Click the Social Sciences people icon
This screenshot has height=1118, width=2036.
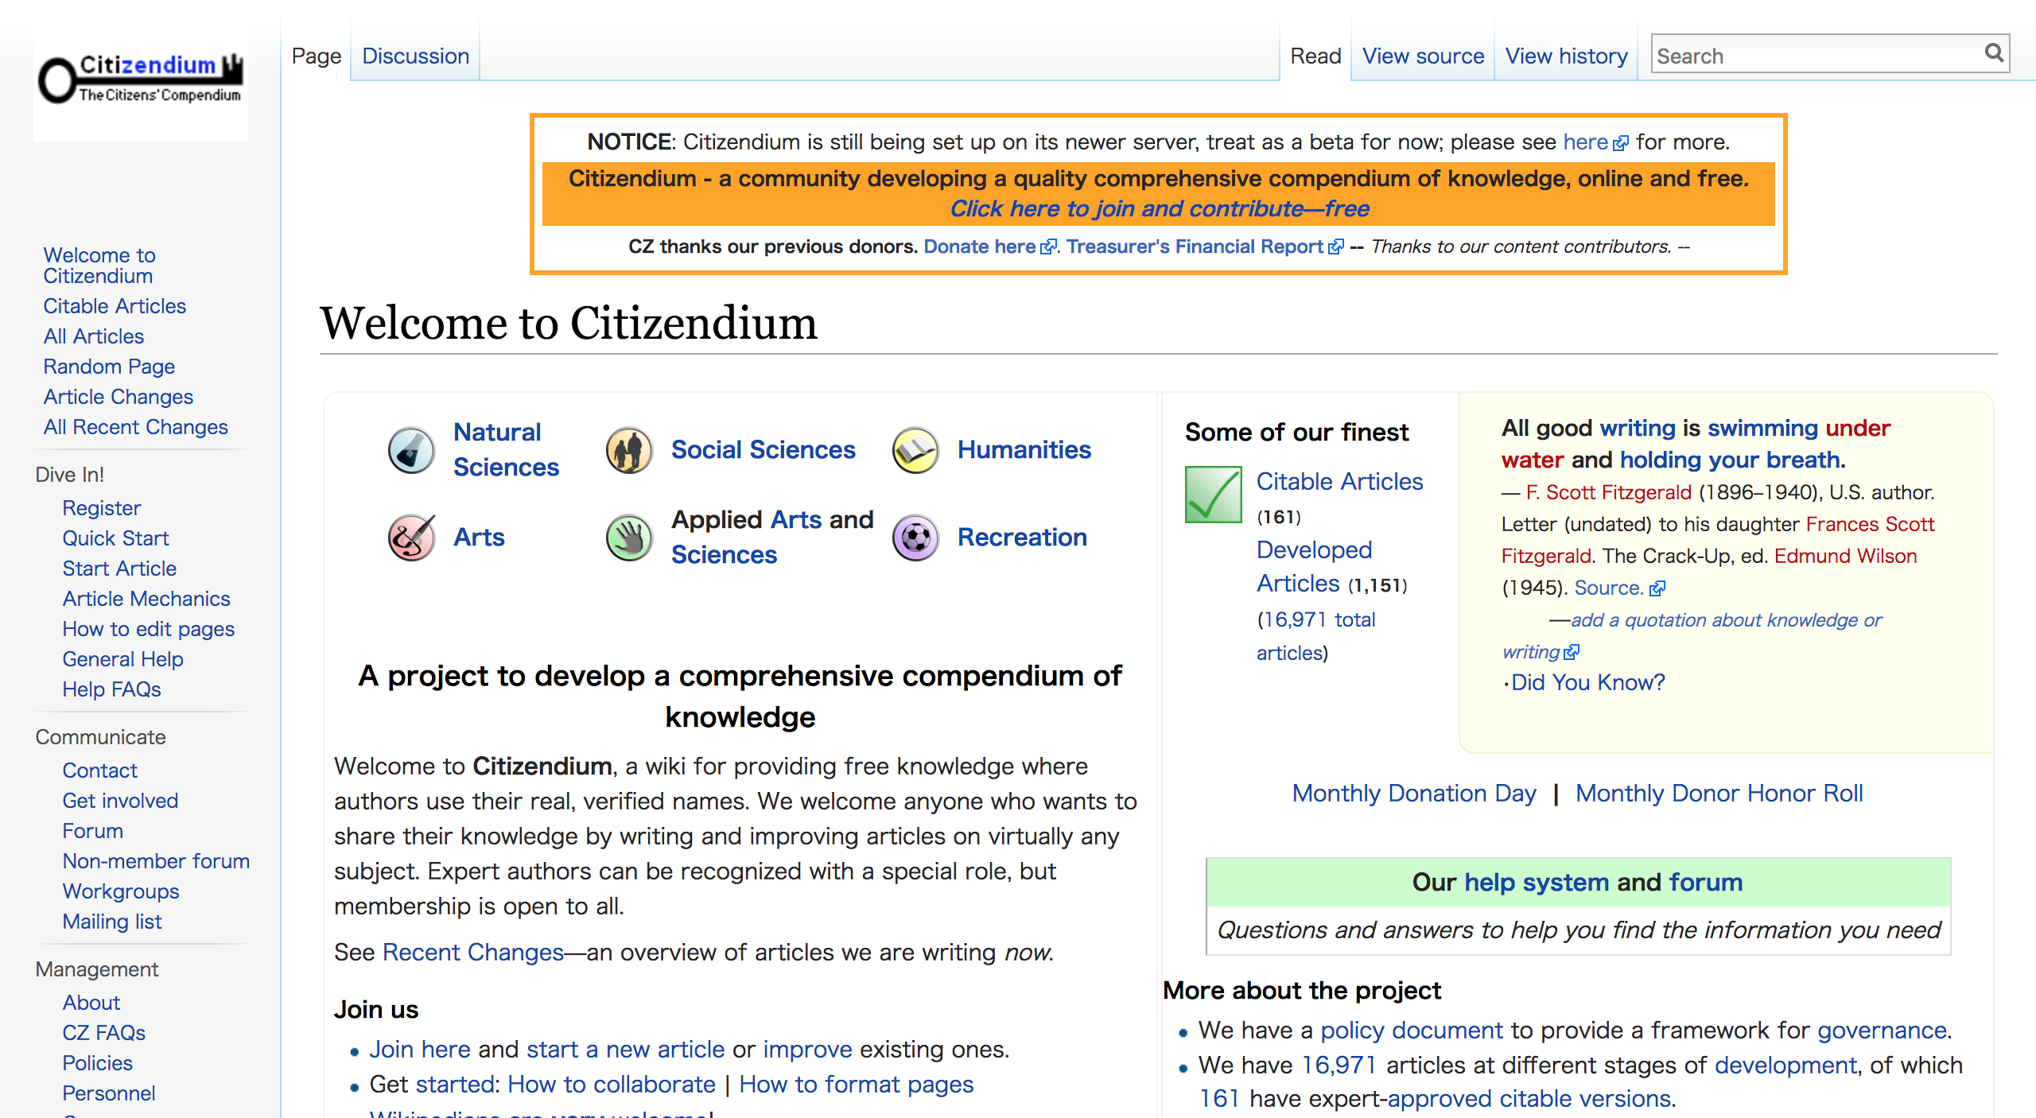629,450
